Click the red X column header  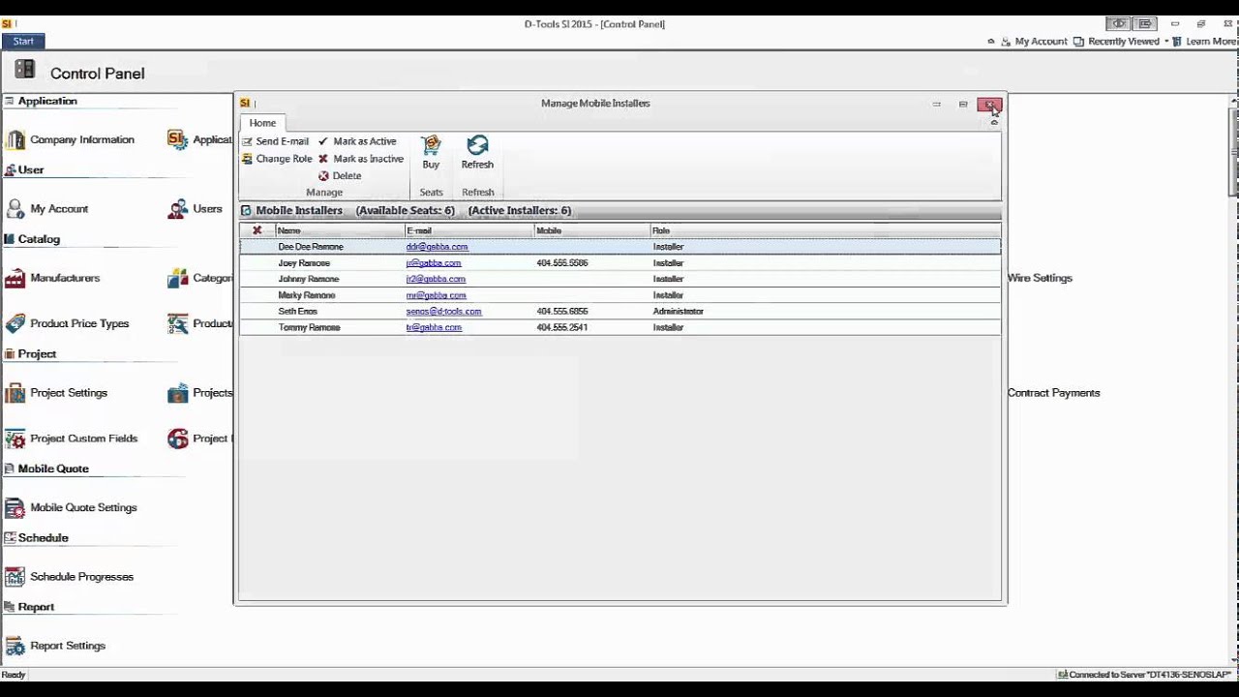pyautogui.click(x=257, y=230)
